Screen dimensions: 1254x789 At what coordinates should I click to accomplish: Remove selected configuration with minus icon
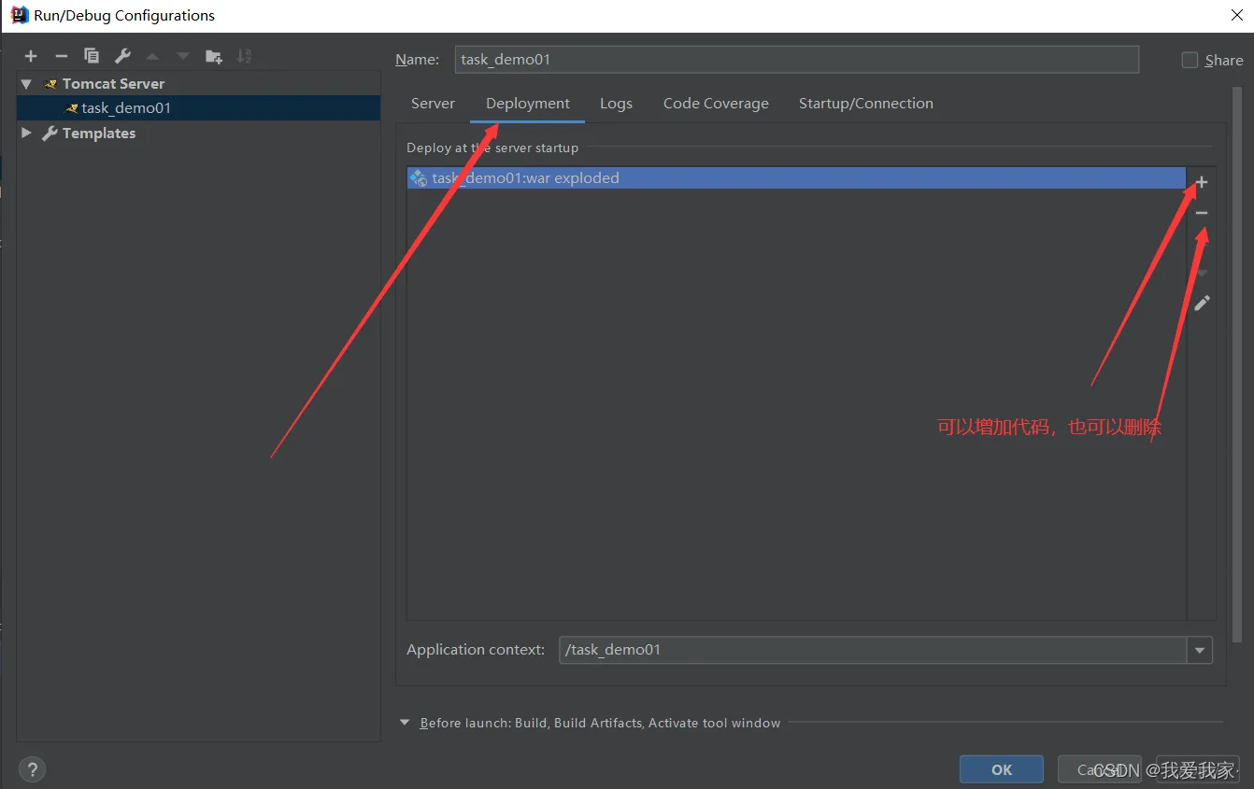(x=61, y=57)
